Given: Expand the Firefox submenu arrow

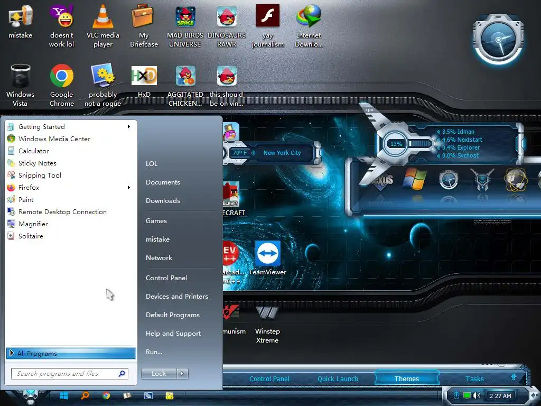Looking at the screenshot, I should pyautogui.click(x=129, y=188).
